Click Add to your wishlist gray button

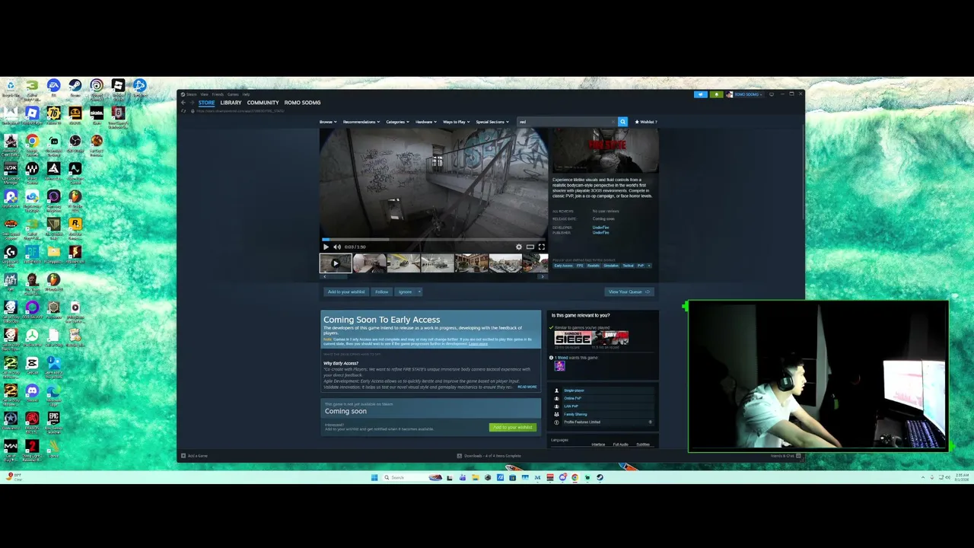pyautogui.click(x=346, y=292)
